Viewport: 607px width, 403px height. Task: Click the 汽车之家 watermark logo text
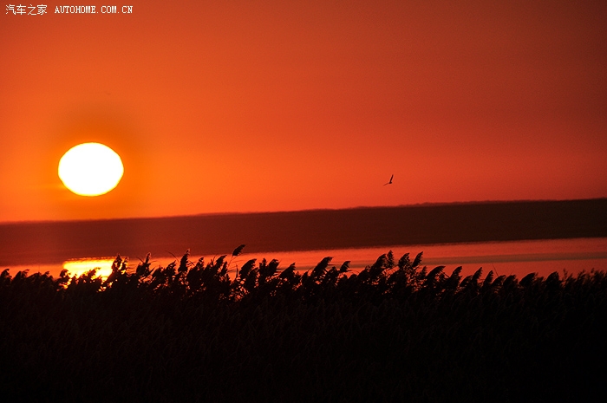26,10
